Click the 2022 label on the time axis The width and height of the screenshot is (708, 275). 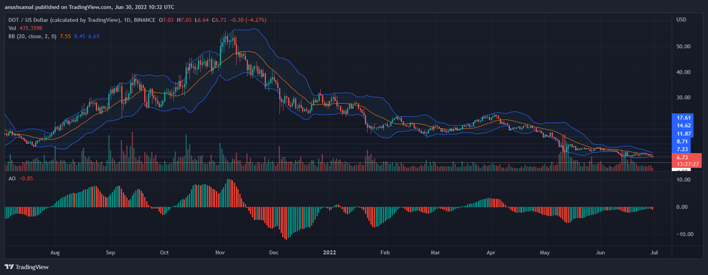329,252
